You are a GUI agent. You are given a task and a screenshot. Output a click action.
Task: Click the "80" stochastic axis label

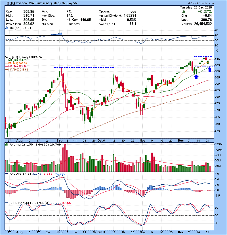click(x=216, y=208)
